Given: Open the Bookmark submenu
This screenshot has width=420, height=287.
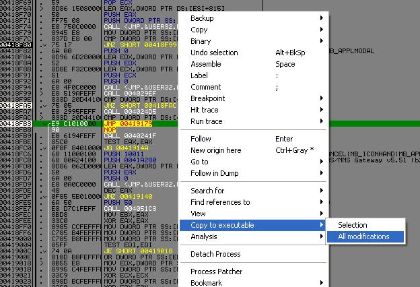Looking at the screenshot, I should click(x=253, y=282).
